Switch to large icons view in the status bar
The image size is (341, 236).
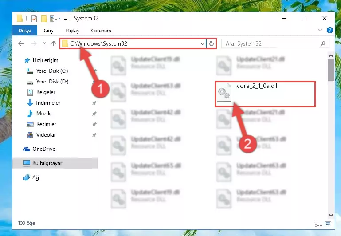point(328,224)
